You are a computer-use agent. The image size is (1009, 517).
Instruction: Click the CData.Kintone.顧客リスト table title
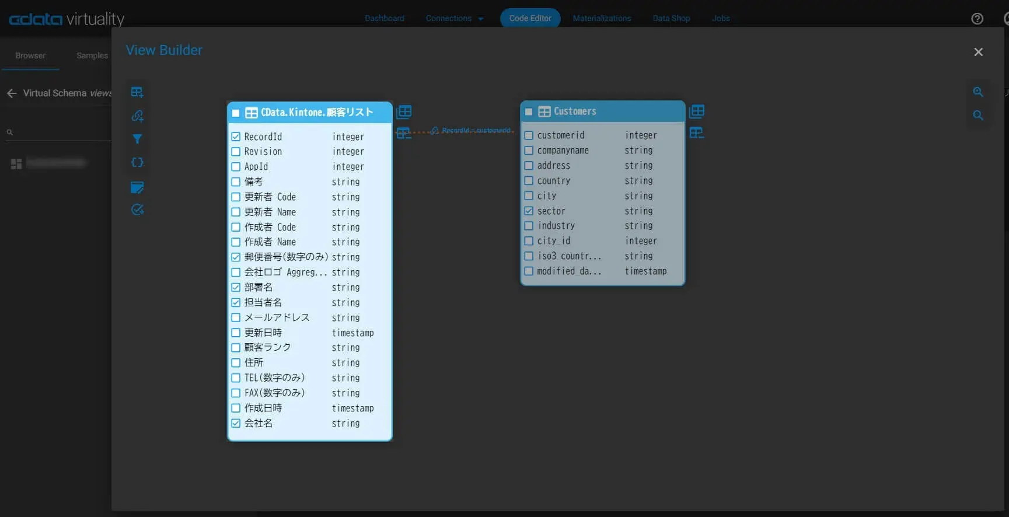(x=317, y=113)
